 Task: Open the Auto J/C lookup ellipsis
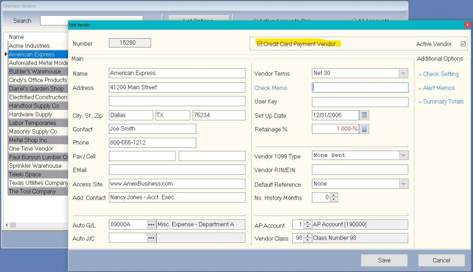[151, 238]
